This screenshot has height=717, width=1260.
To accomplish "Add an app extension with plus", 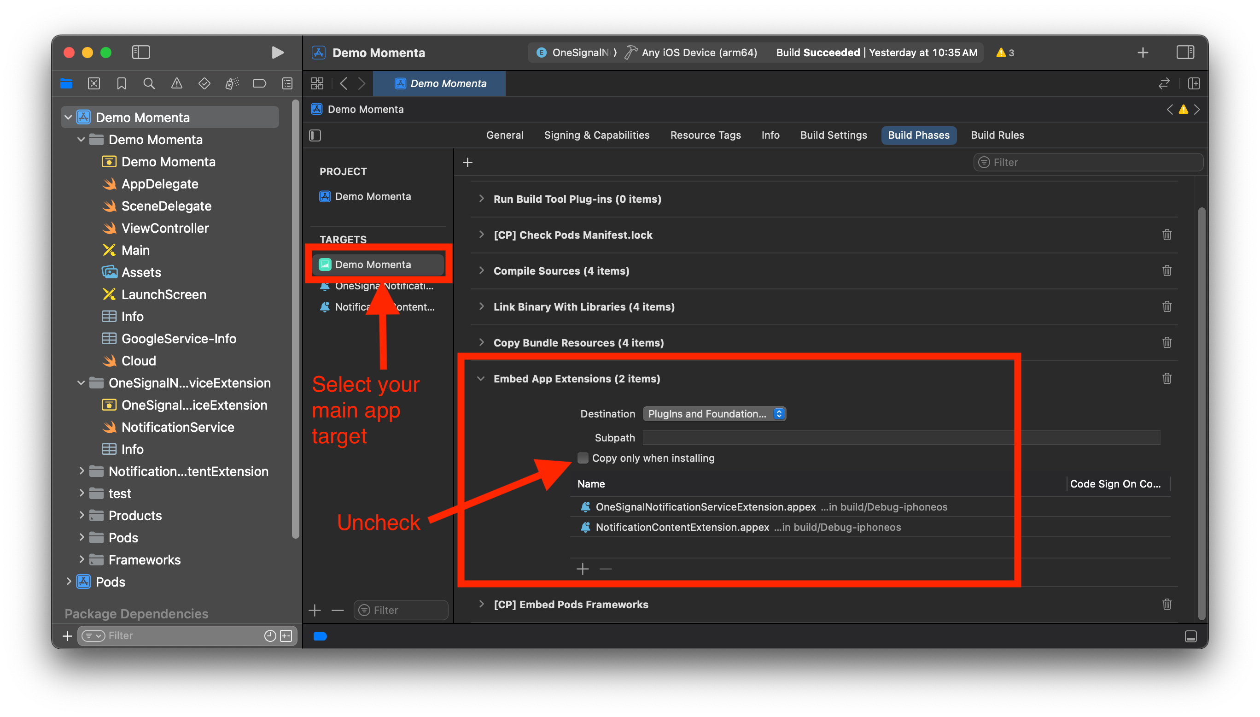I will (583, 569).
